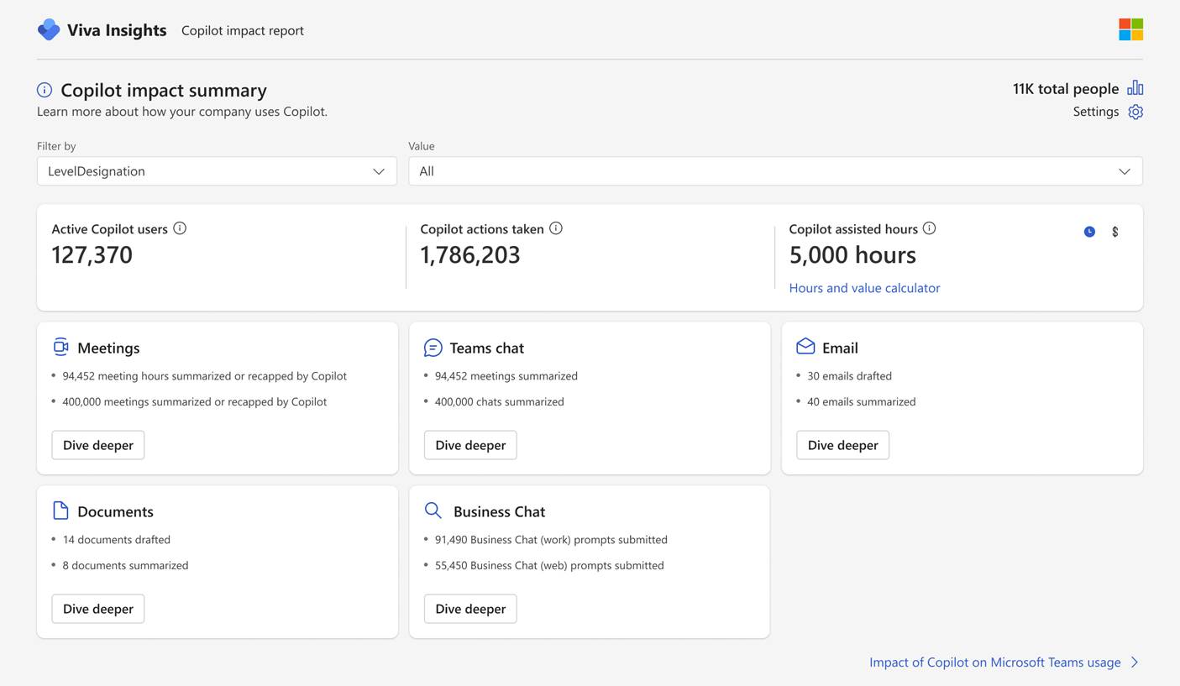Click '40 emails summarized' line

point(862,401)
